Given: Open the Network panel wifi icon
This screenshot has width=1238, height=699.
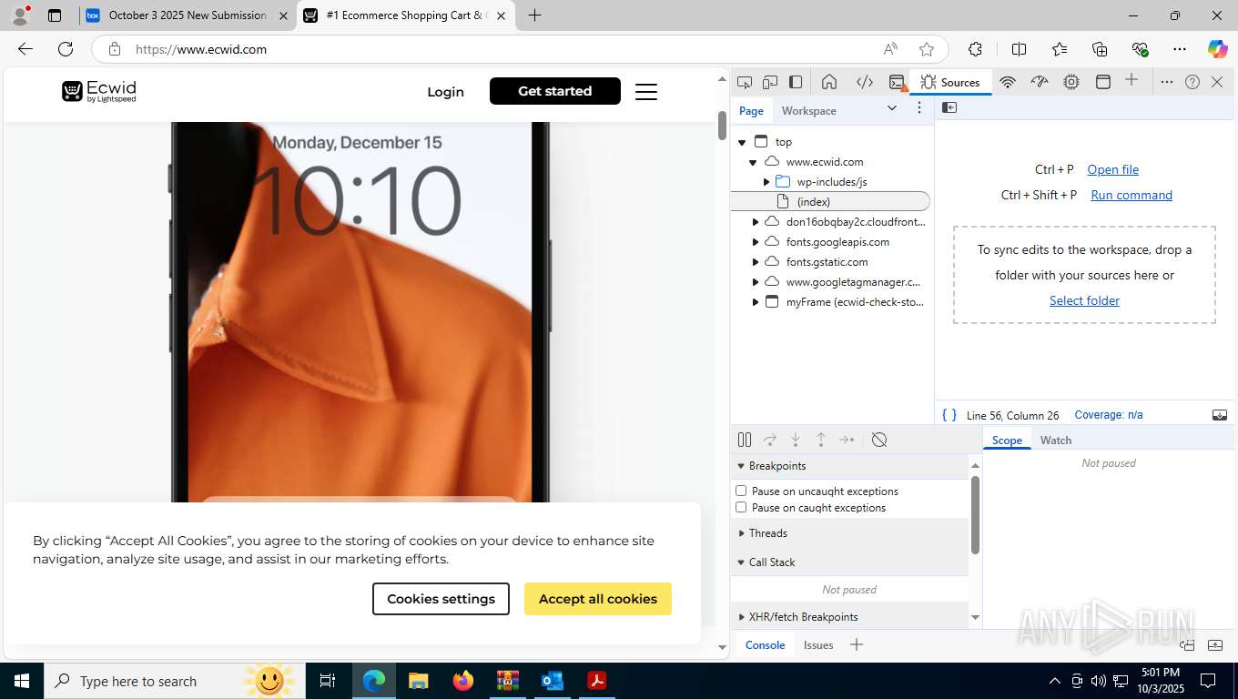Looking at the screenshot, I should (1008, 82).
